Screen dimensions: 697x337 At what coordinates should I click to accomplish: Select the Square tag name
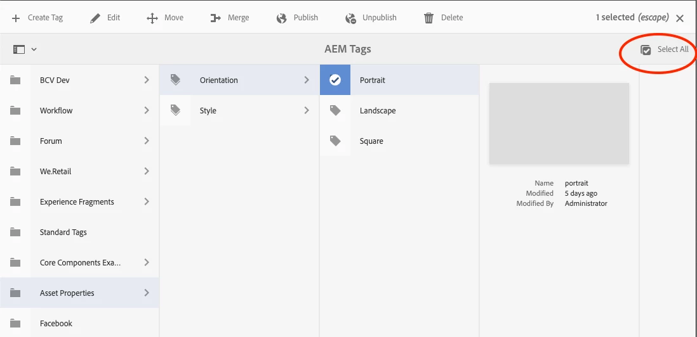pyautogui.click(x=371, y=141)
